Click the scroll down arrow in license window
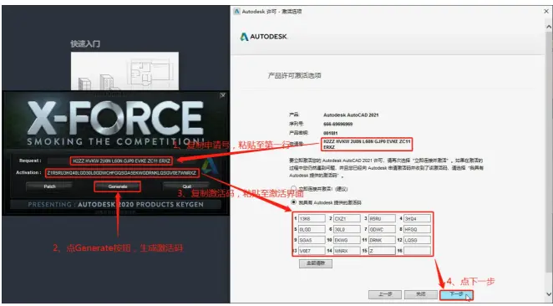This screenshot has width=553, height=306. 549,293
